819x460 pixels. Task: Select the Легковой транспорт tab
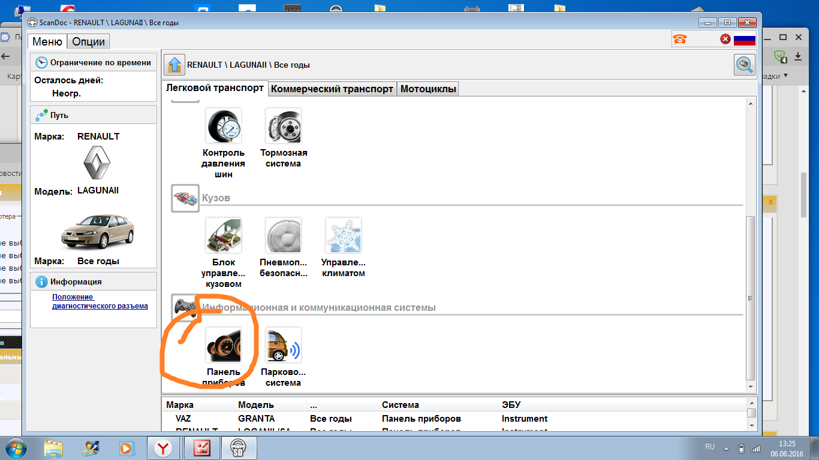tap(215, 88)
